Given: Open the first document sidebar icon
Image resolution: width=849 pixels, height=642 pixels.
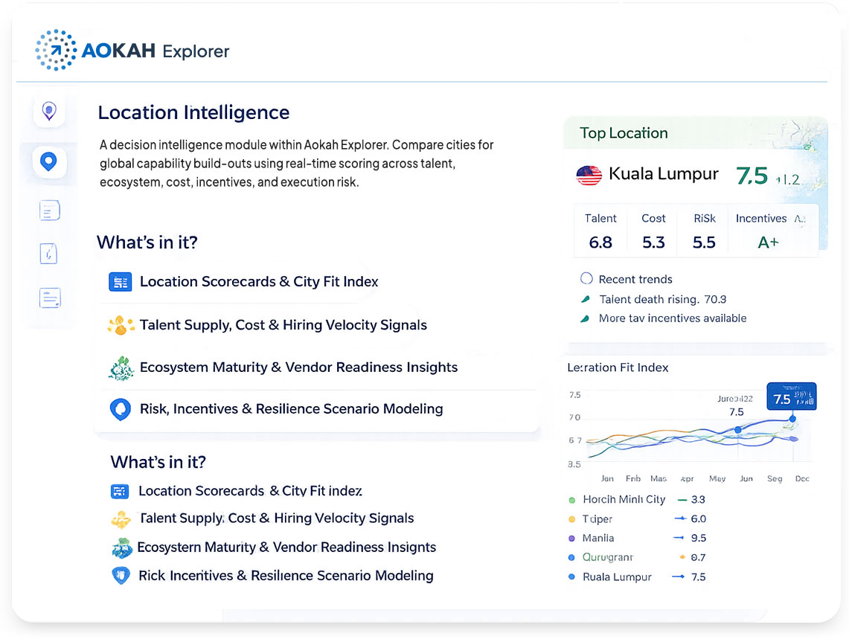Looking at the screenshot, I should tap(50, 211).
